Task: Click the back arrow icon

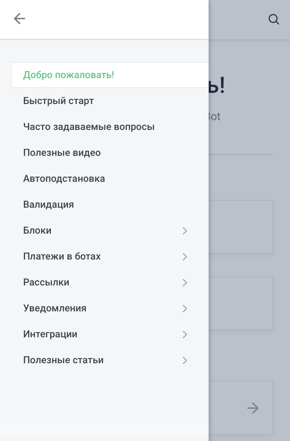Action: (20, 19)
